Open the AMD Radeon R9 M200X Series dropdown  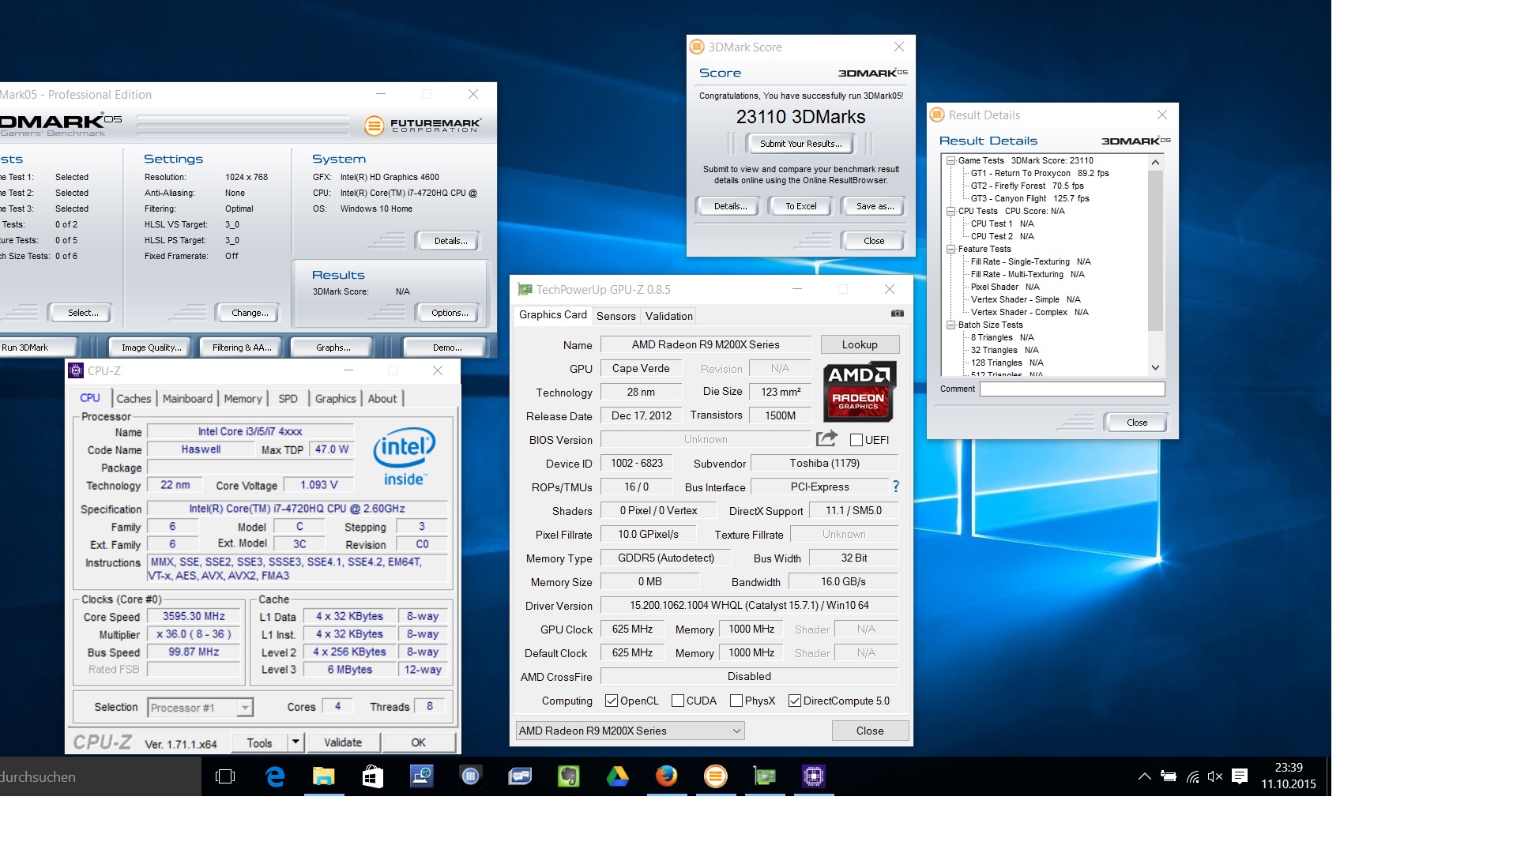click(x=630, y=731)
